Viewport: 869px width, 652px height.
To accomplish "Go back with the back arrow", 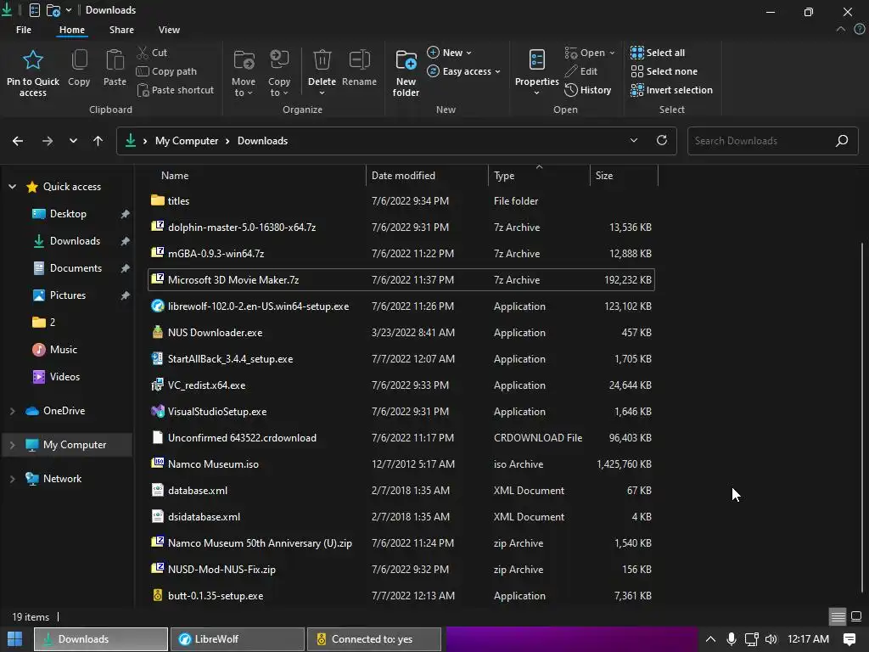I will coord(18,141).
